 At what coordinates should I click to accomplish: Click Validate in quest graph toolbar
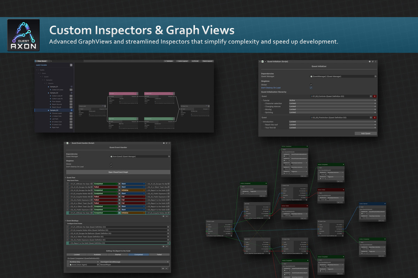(x=169, y=61)
